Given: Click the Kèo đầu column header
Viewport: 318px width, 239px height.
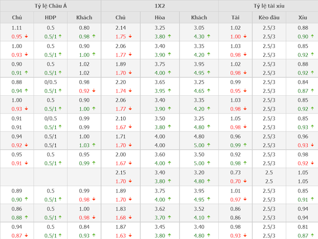Looking at the screenshot, I should [269, 18].
